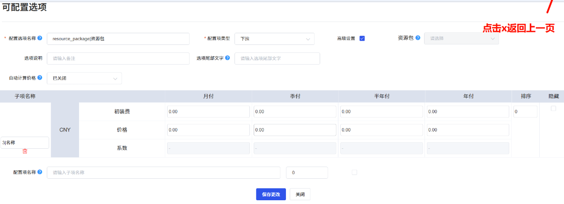The image size is (564, 204).
Task: Click help icon beside 选项尾部文字 label
Action: tap(227, 58)
